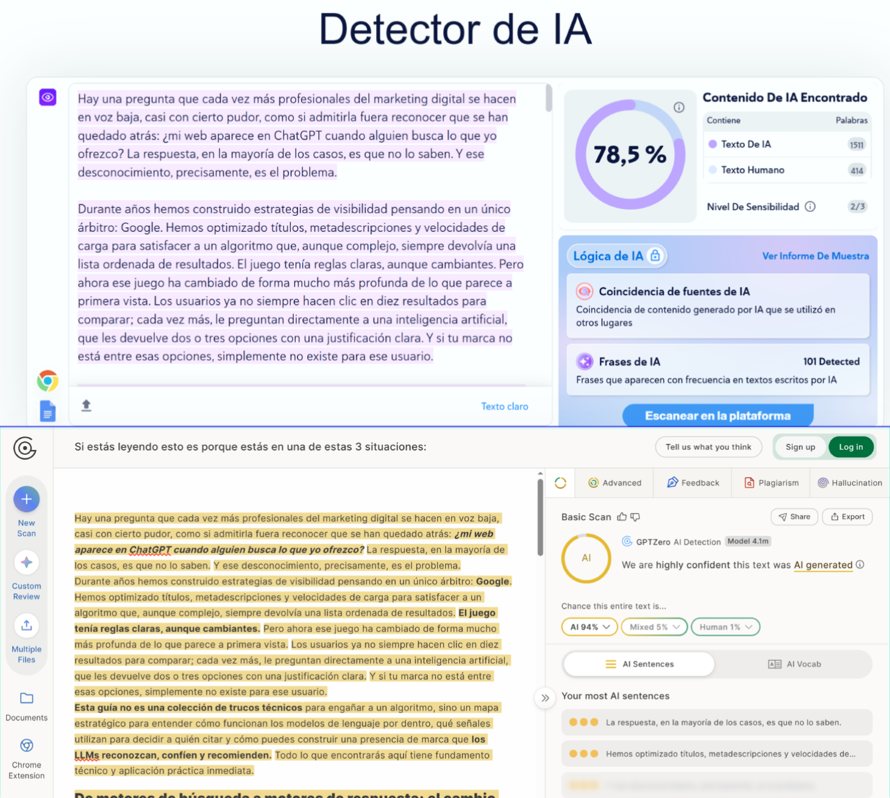Viewport: 890px width, 798px height.
Task: Click the upload arrow icon below the text
Action: coord(87,405)
